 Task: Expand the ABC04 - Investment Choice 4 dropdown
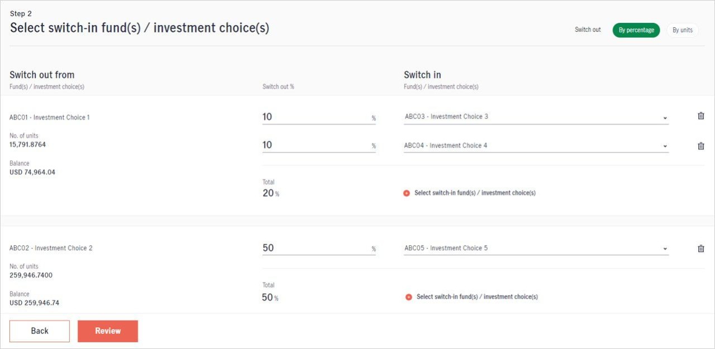[x=536, y=146]
